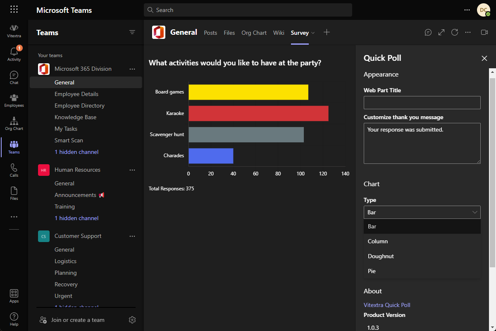The image size is (496, 331).
Task: Choose Pie chart type option
Action: click(422, 271)
